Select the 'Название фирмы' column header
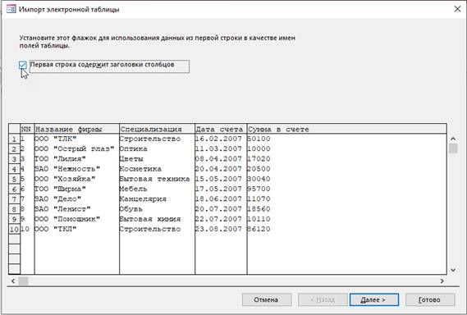The width and height of the screenshot is (467, 315). [x=77, y=129]
